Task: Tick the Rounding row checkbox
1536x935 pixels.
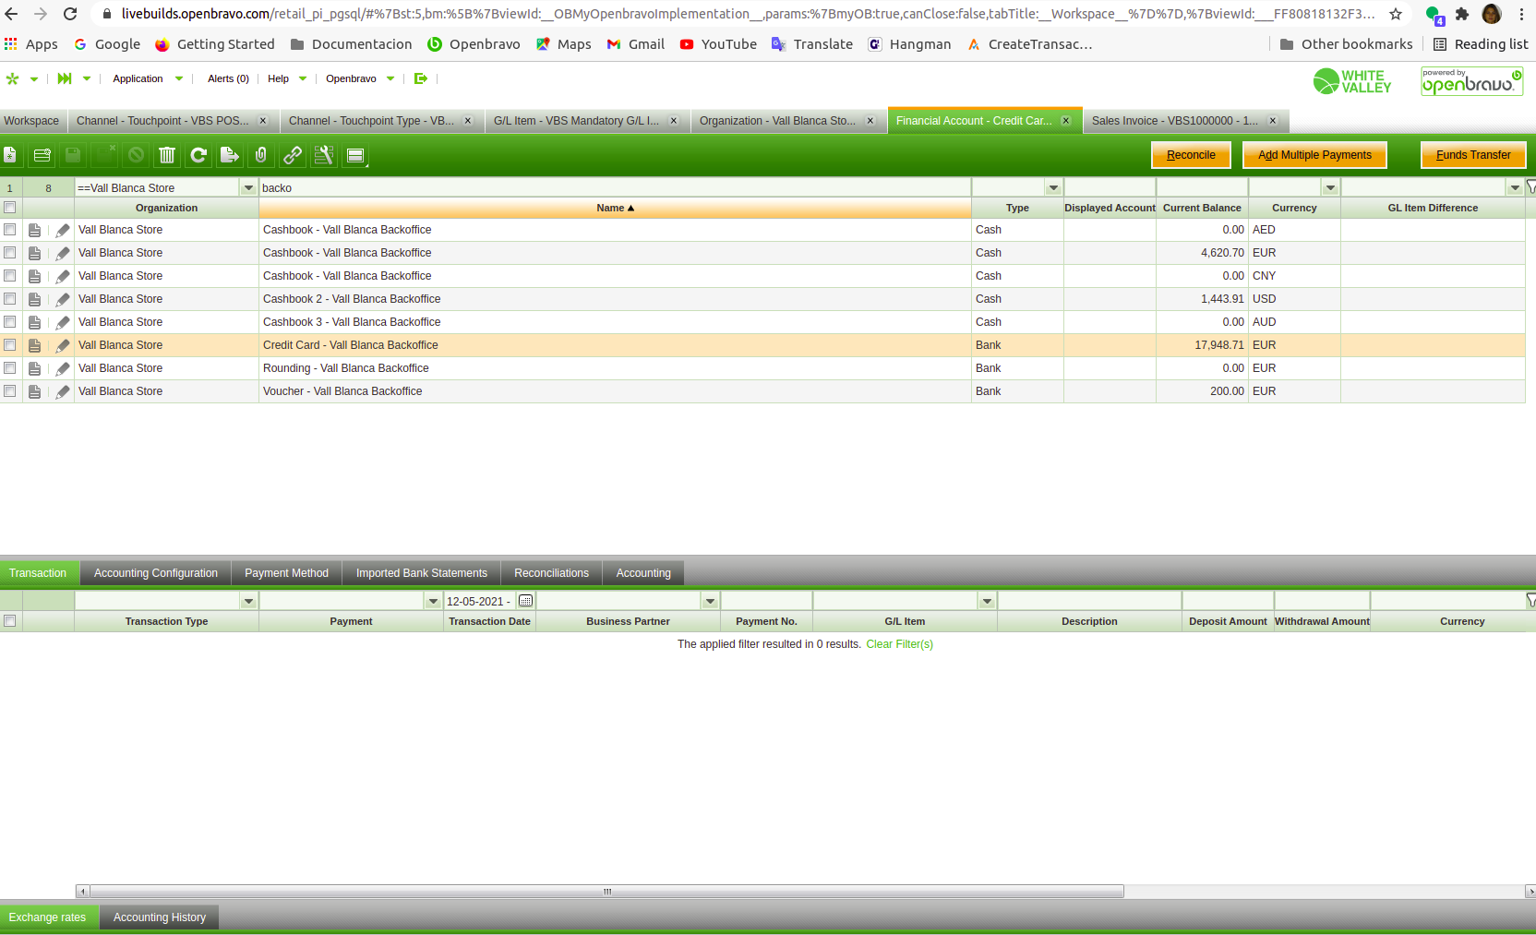Action: [10, 368]
